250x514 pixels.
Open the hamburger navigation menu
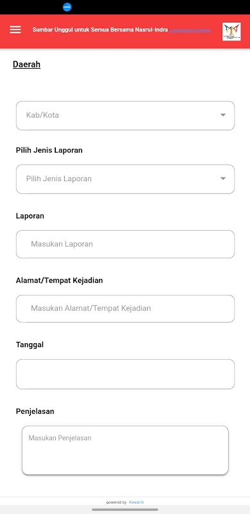point(15,30)
